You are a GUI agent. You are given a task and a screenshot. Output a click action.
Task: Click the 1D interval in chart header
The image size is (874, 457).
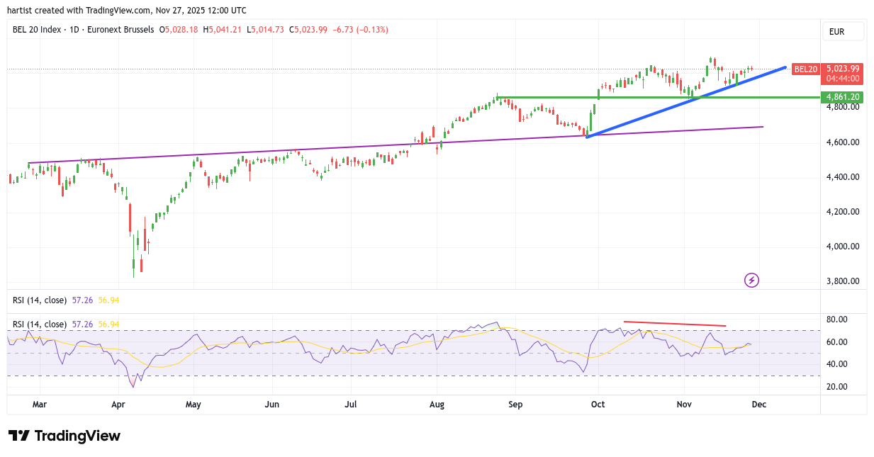tap(72, 30)
